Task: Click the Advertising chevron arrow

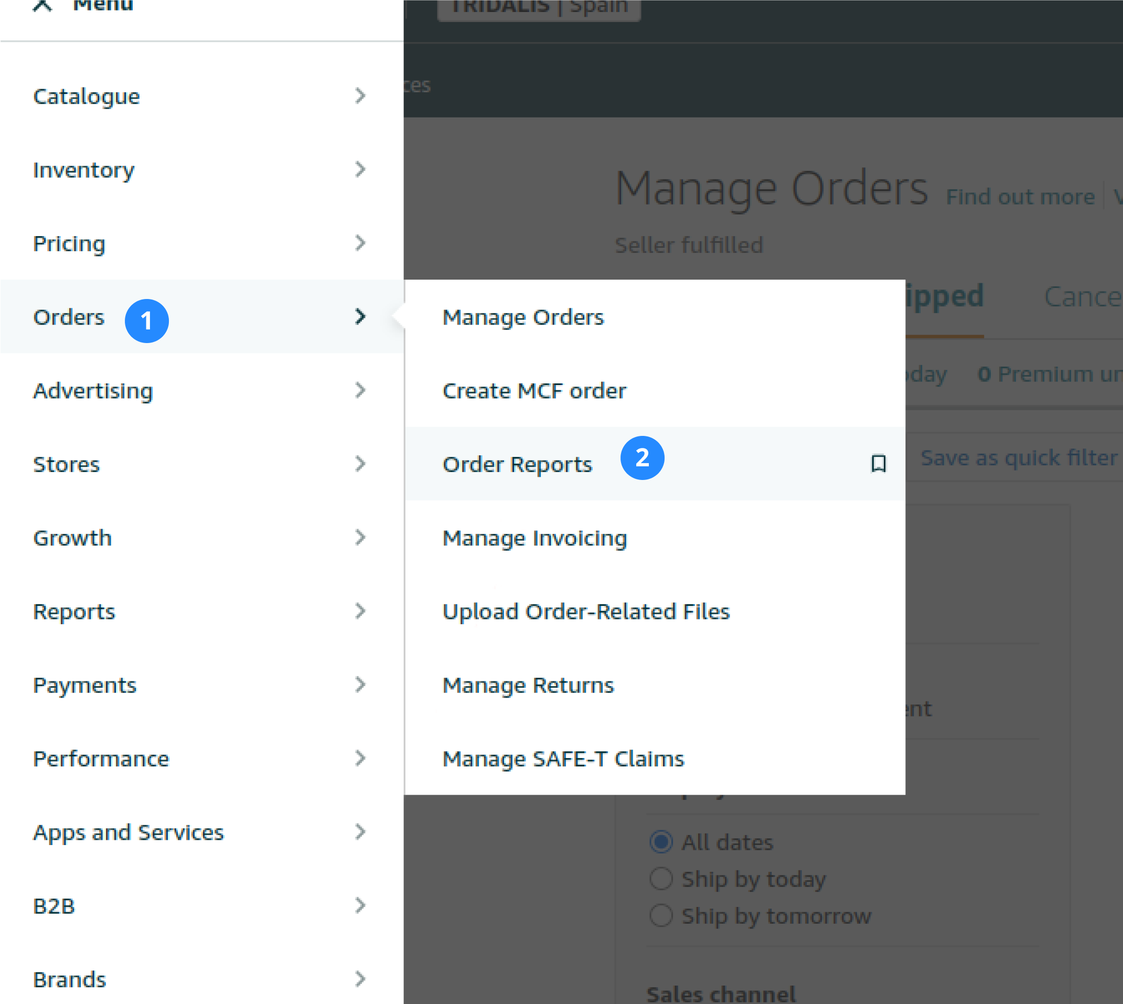Action: 360,391
